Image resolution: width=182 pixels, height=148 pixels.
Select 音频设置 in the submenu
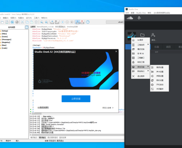click(x=159, y=67)
